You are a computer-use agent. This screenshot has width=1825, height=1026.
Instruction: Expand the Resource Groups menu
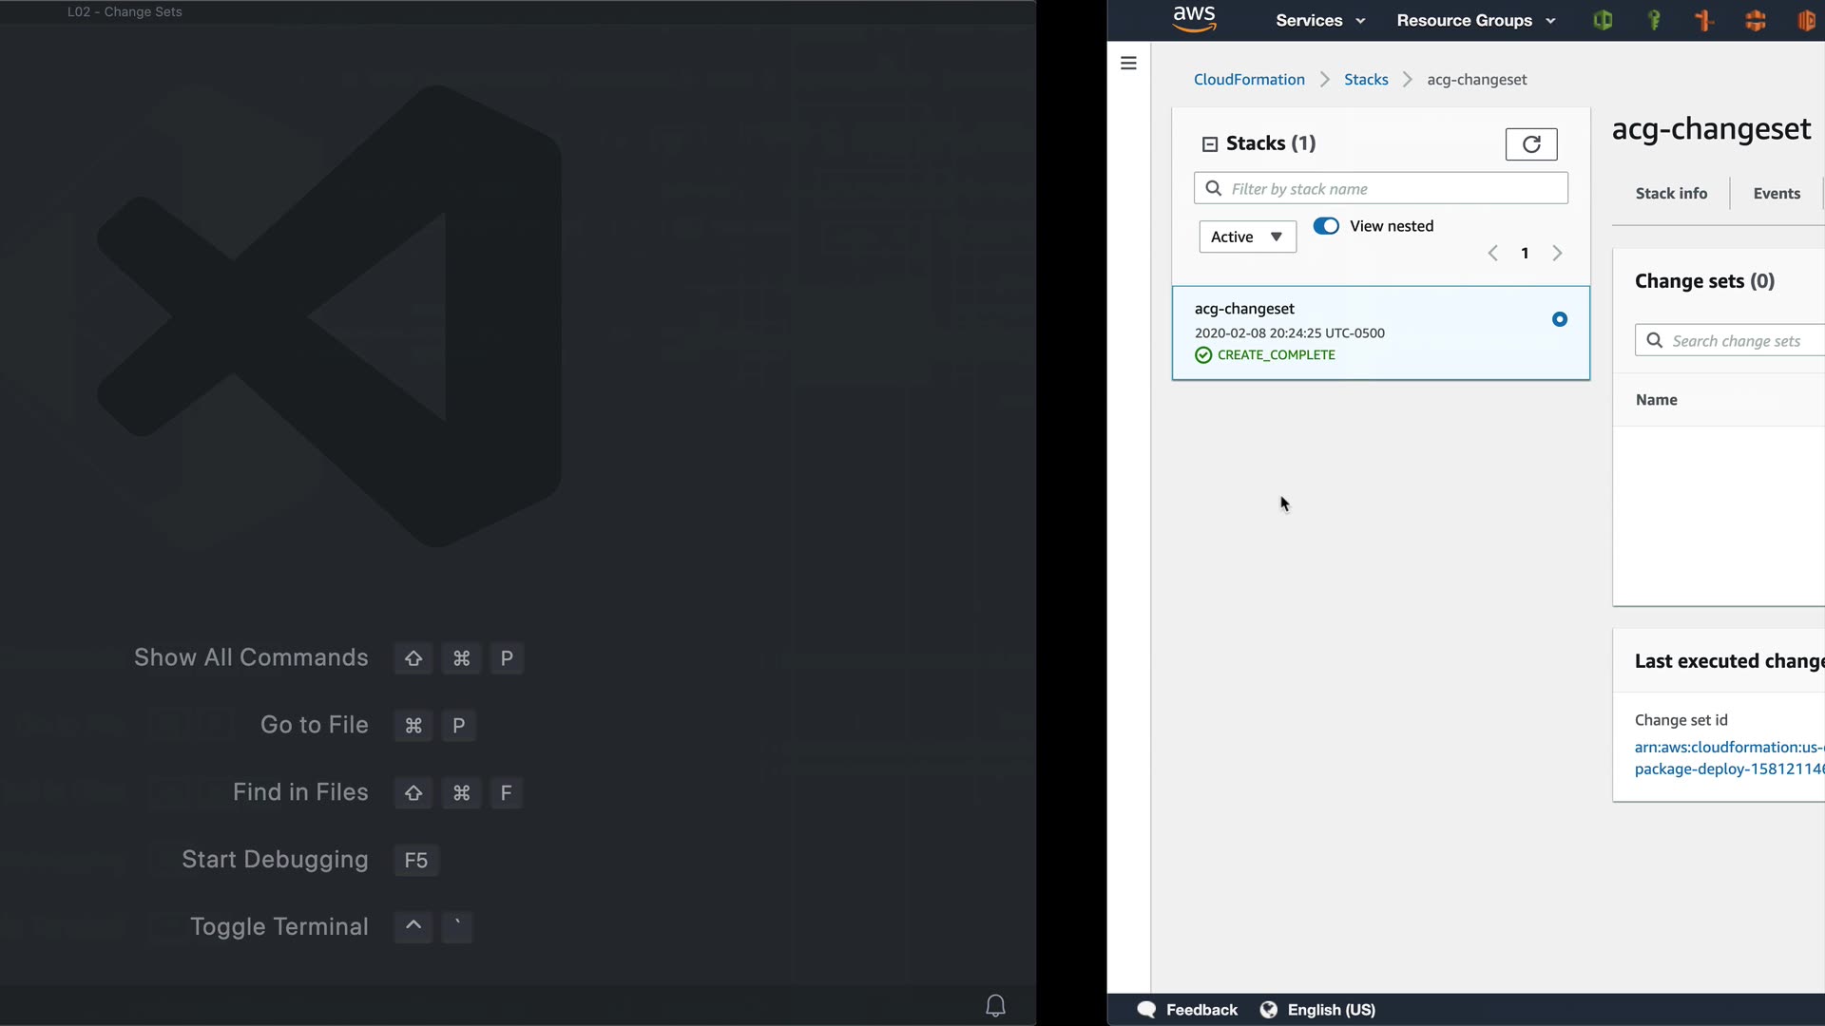[1475, 20]
